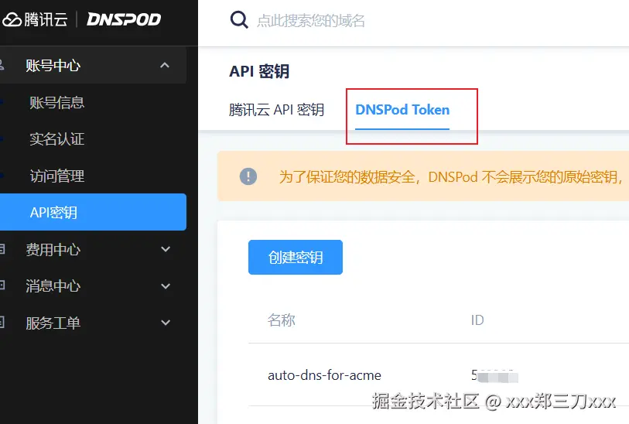Click the DNSPod logo
This screenshot has width=629, height=424.
point(124,19)
